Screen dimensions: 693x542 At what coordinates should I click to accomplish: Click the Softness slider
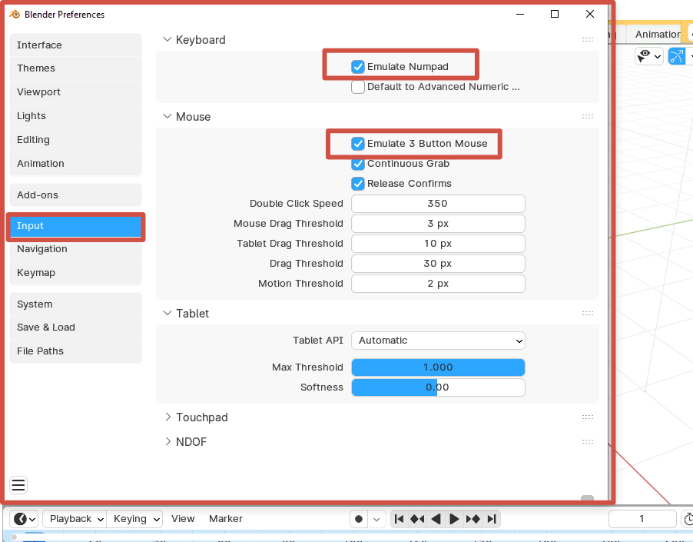pyautogui.click(x=438, y=387)
